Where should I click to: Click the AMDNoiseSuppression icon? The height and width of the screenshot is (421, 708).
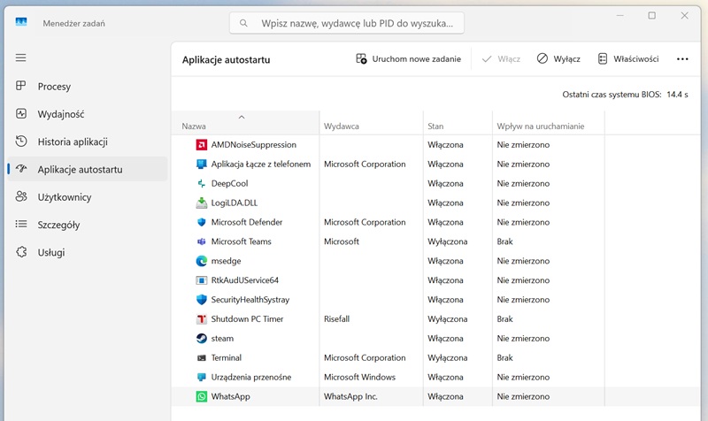click(x=202, y=144)
